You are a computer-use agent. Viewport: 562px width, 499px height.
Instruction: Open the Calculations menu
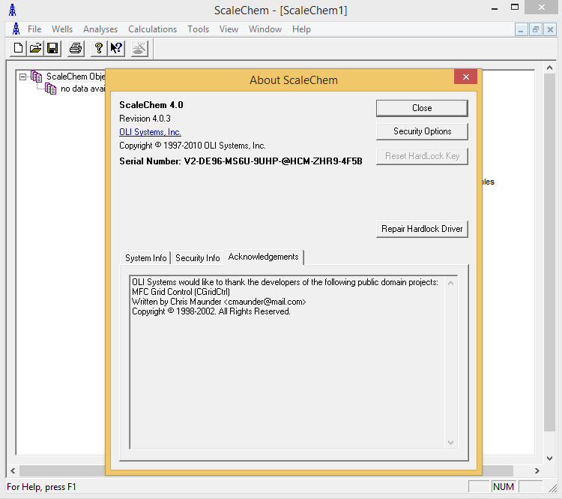click(x=152, y=29)
